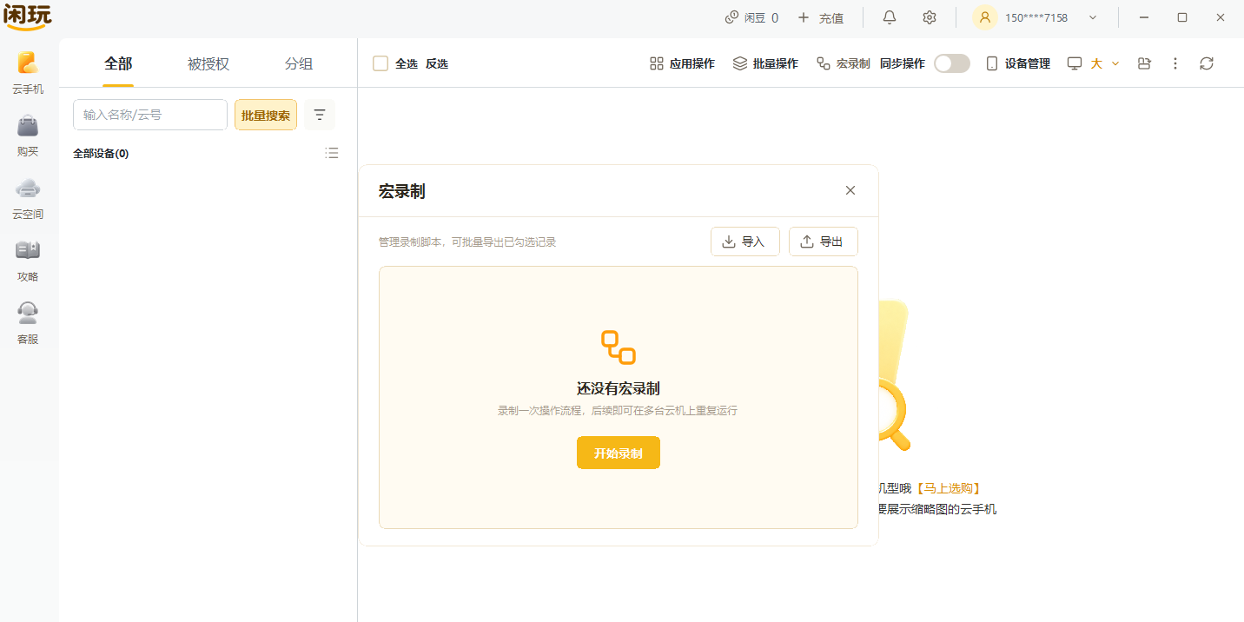Refresh the device list
This screenshot has width=1244, height=622.
1207,63
